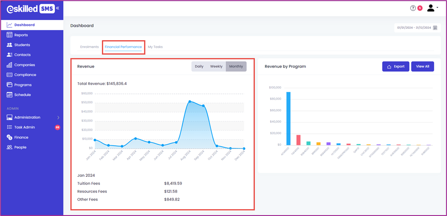
Task: Click the Jan 2024 data point
Action: [x=95, y=140]
